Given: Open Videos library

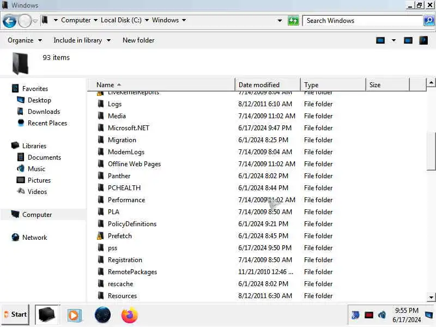Looking at the screenshot, I should 37,192.
